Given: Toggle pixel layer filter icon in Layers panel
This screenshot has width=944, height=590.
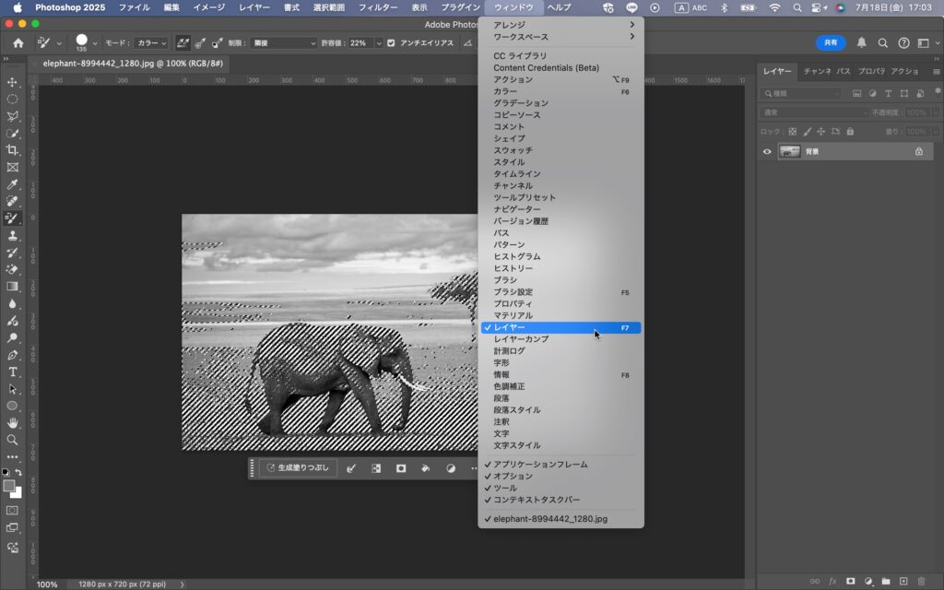Looking at the screenshot, I should click(x=856, y=93).
